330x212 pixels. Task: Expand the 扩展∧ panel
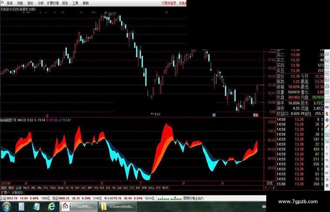tap(6, 192)
